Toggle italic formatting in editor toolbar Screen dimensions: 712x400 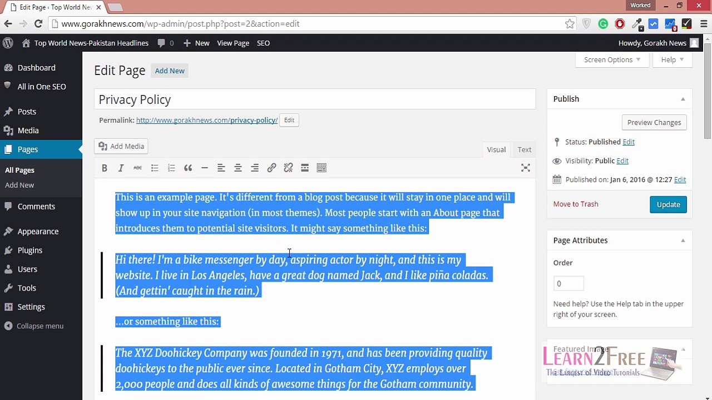click(121, 168)
